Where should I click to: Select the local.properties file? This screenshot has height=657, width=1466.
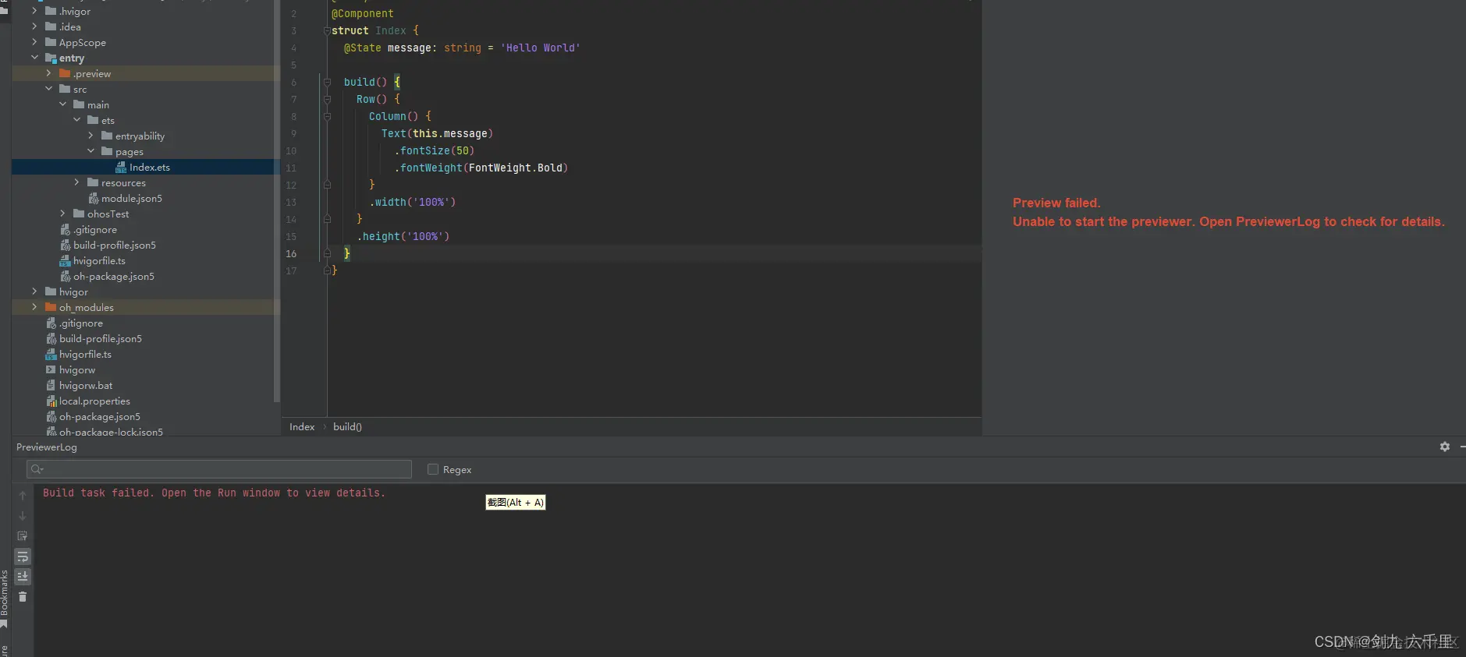[x=94, y=401]
